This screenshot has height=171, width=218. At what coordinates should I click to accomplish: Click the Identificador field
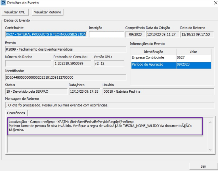66,77
